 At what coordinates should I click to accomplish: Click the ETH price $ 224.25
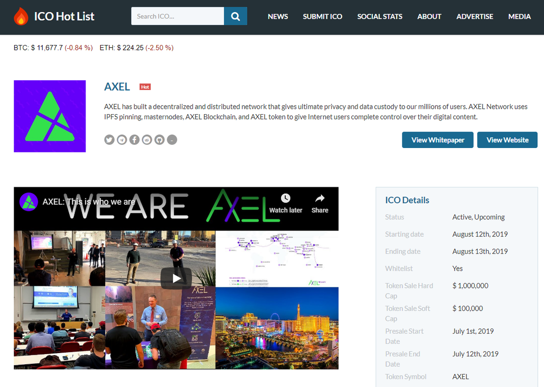[130, 48]
